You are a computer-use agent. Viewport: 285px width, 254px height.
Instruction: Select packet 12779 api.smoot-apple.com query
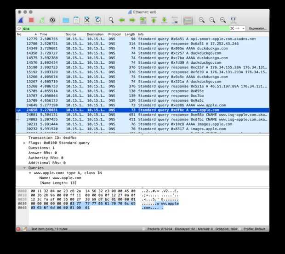(x=142, y=39)
